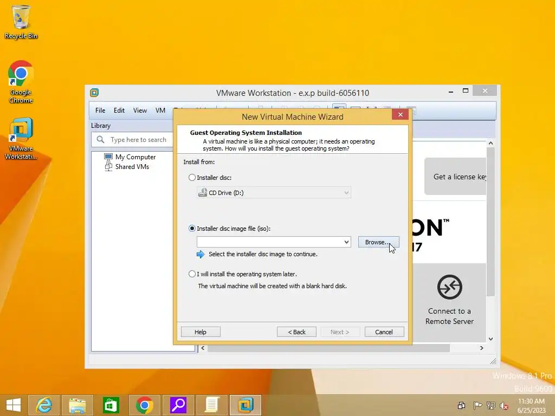Click the vertical scrollbar down arrow
The image size is (555, 416).
click(x=491, y=339)
